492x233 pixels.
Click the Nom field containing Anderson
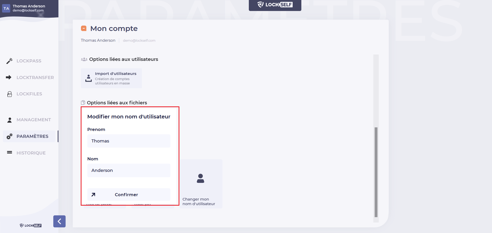click(129, 170)
